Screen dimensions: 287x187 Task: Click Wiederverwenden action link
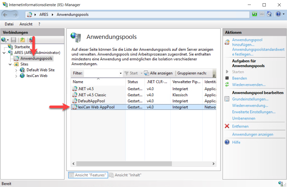[249, 85]
